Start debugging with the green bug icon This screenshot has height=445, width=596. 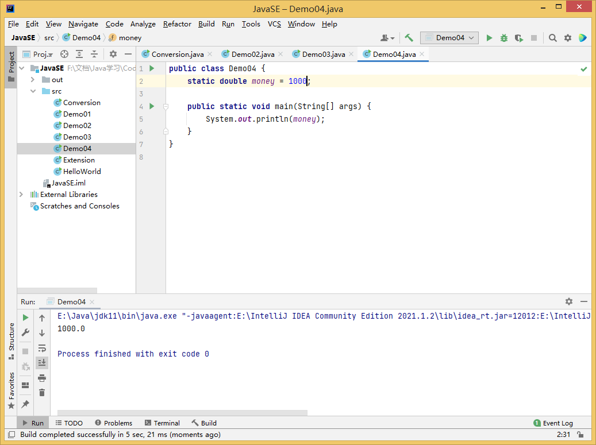pyautogui.click(x=504, y=38)
